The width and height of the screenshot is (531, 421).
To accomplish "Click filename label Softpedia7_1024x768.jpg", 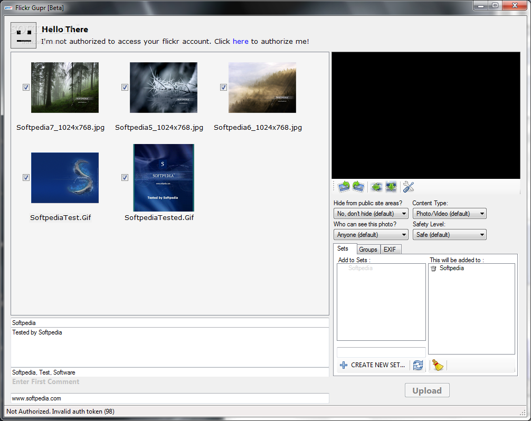I will pyautogui.click(x=60, y=128).
